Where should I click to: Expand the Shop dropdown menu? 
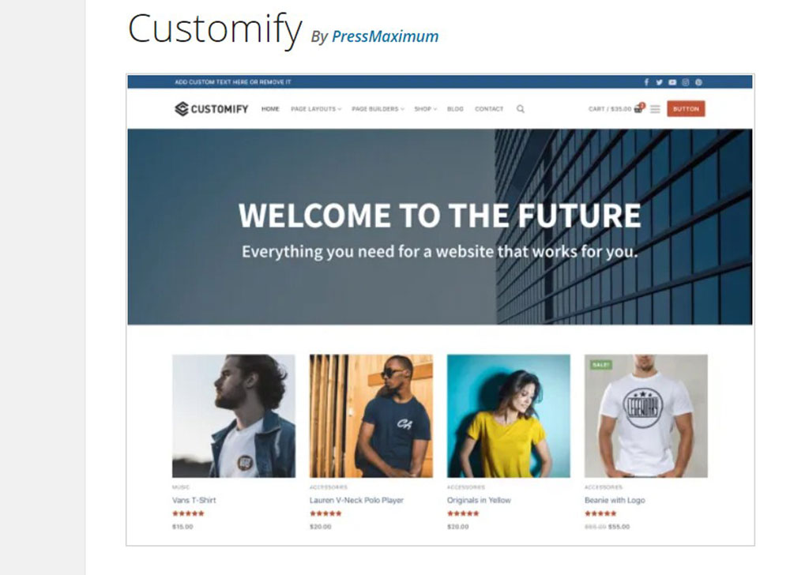[x=426, y=109]
